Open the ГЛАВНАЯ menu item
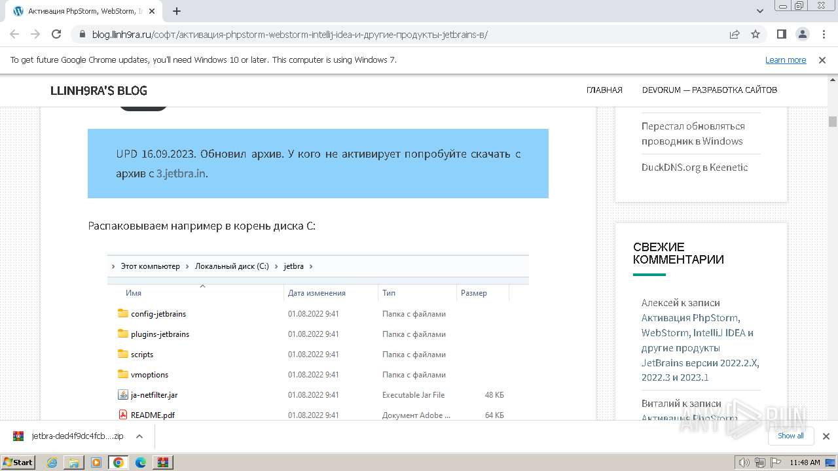The width and height of the screenshot is (838, 471). [x=604, y=90]
